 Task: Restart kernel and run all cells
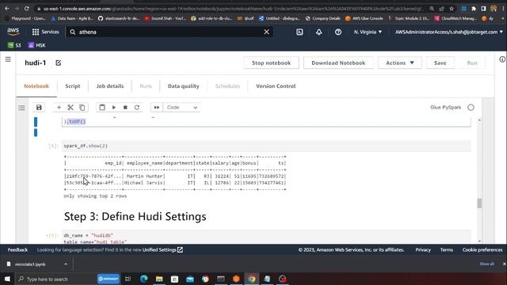[x=157, y=108]
